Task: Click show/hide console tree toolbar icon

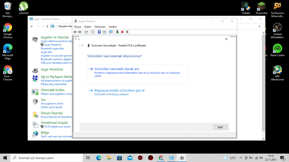Action: 86,32
